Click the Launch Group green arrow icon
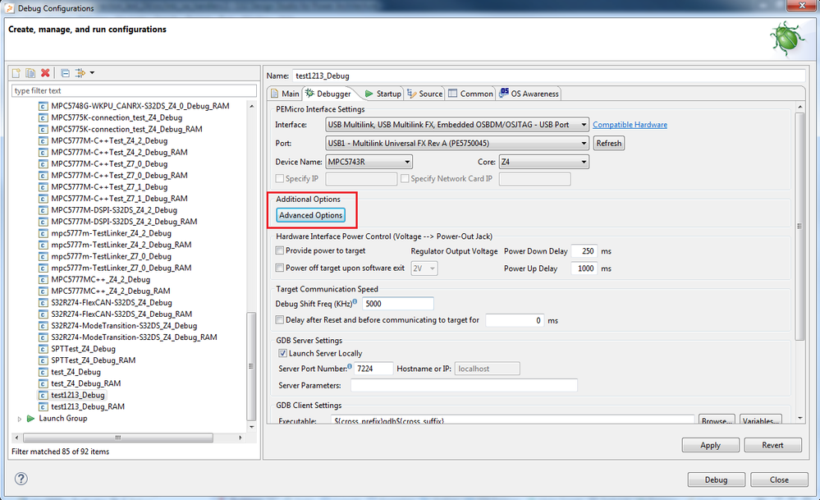 pos(31,419)
